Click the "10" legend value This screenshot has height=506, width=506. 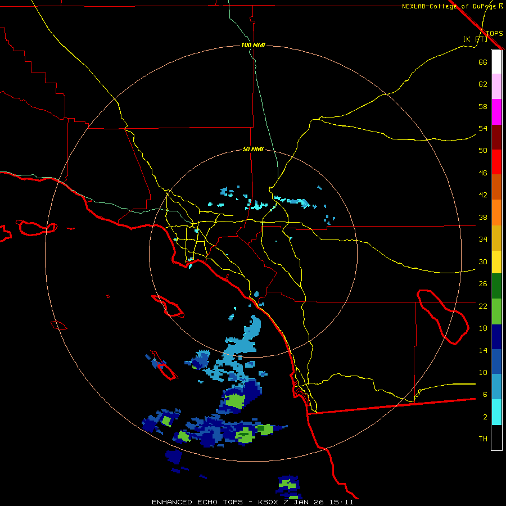[x=483, y=373]
